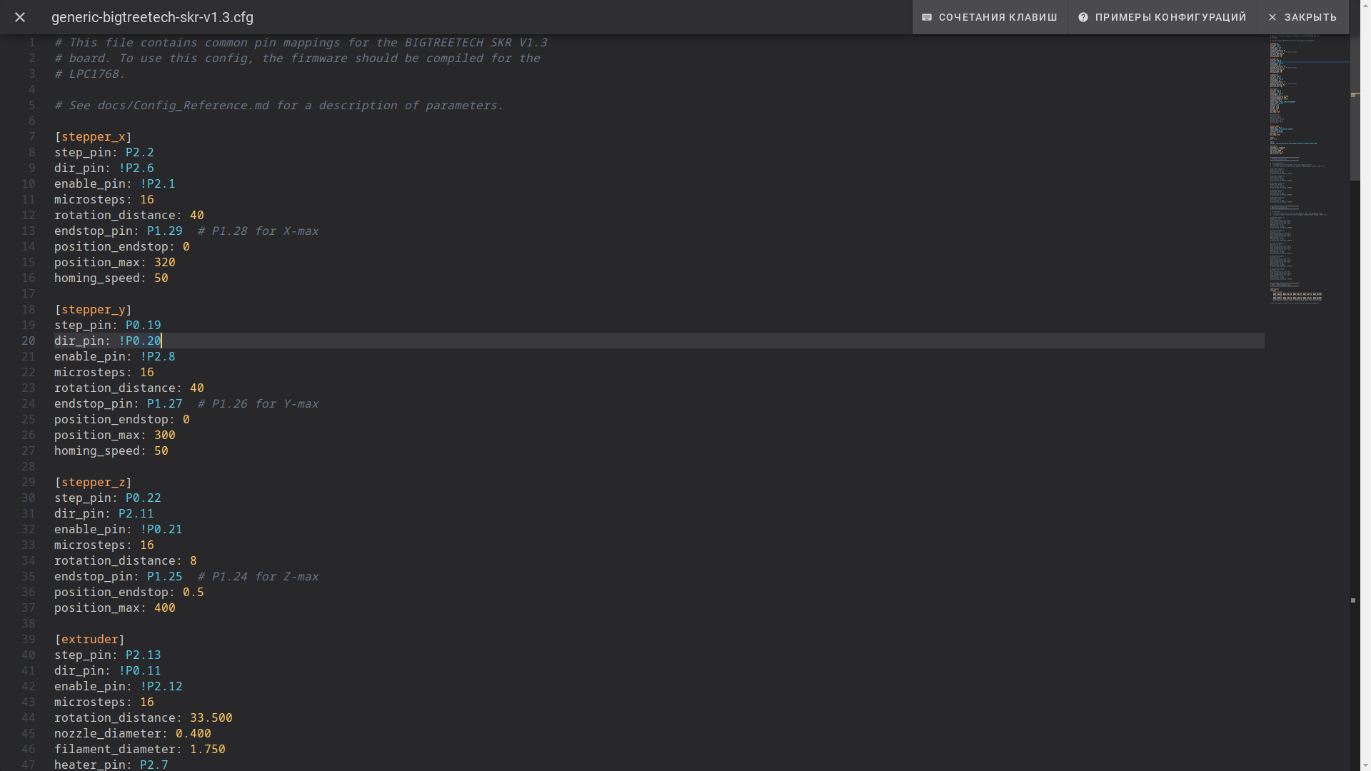1371x771 pixels.
Task: Click the vertical scrollbar thumb
Action: tap(1355, 107)
